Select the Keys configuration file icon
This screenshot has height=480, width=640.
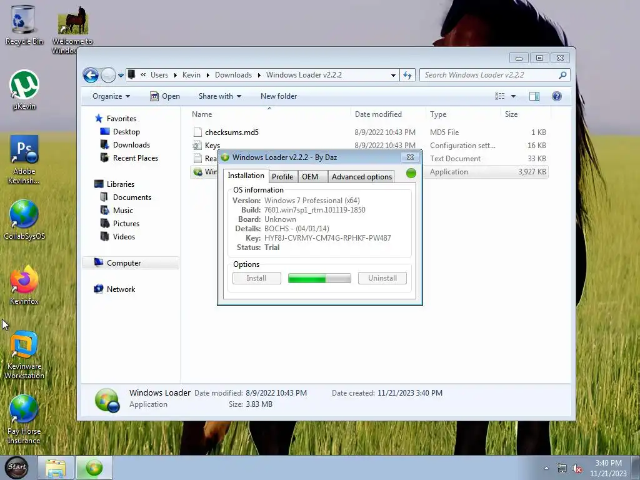tap(197, 145)
